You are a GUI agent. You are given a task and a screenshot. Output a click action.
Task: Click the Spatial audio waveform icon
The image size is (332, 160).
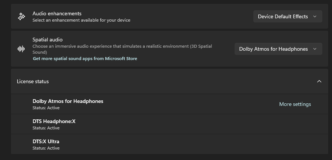click(21, 49)
